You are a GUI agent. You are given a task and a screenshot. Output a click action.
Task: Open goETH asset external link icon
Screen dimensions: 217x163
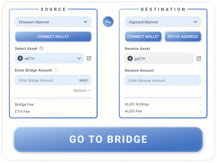point(199,58)
